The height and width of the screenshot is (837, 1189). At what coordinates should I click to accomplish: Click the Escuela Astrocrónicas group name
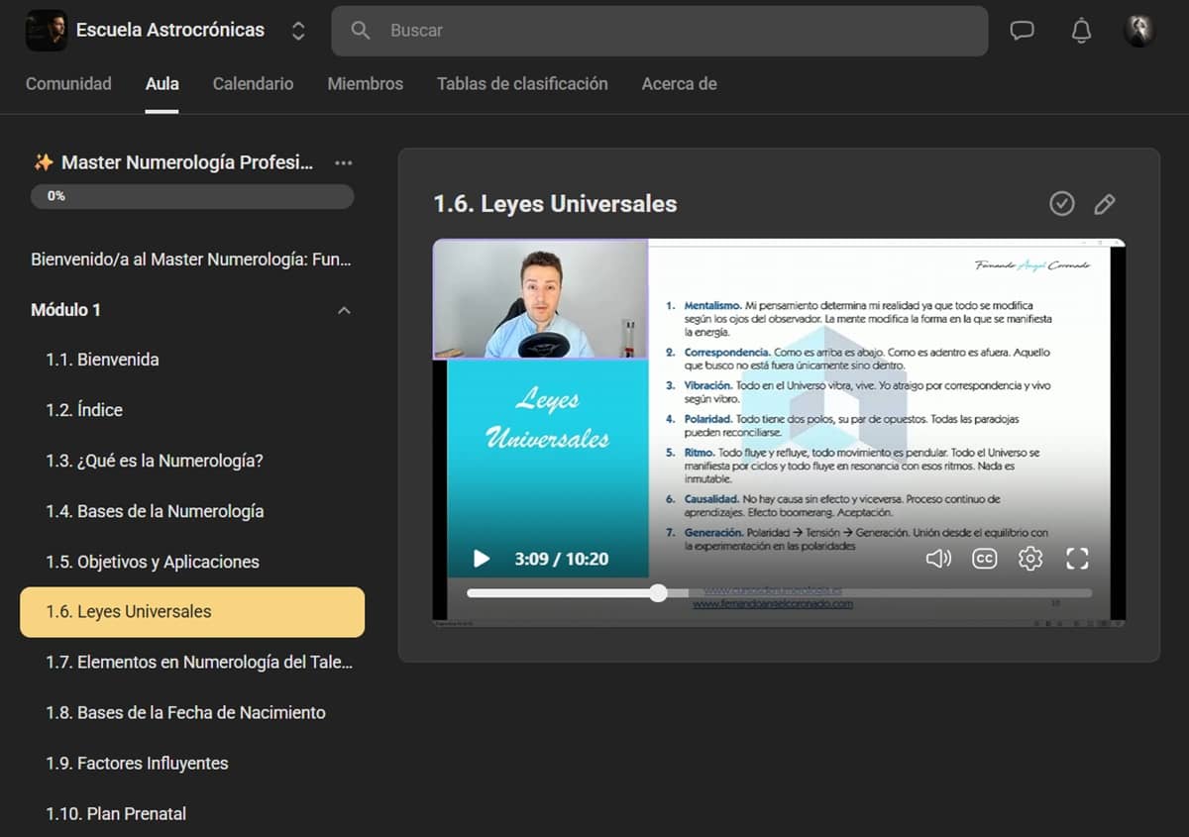170,31
